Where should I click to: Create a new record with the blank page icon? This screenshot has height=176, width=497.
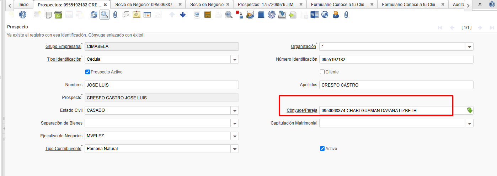point(37,15)
